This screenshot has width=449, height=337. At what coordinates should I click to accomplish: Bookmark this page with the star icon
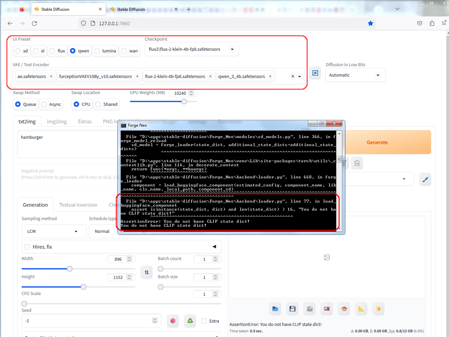point(371,23)
